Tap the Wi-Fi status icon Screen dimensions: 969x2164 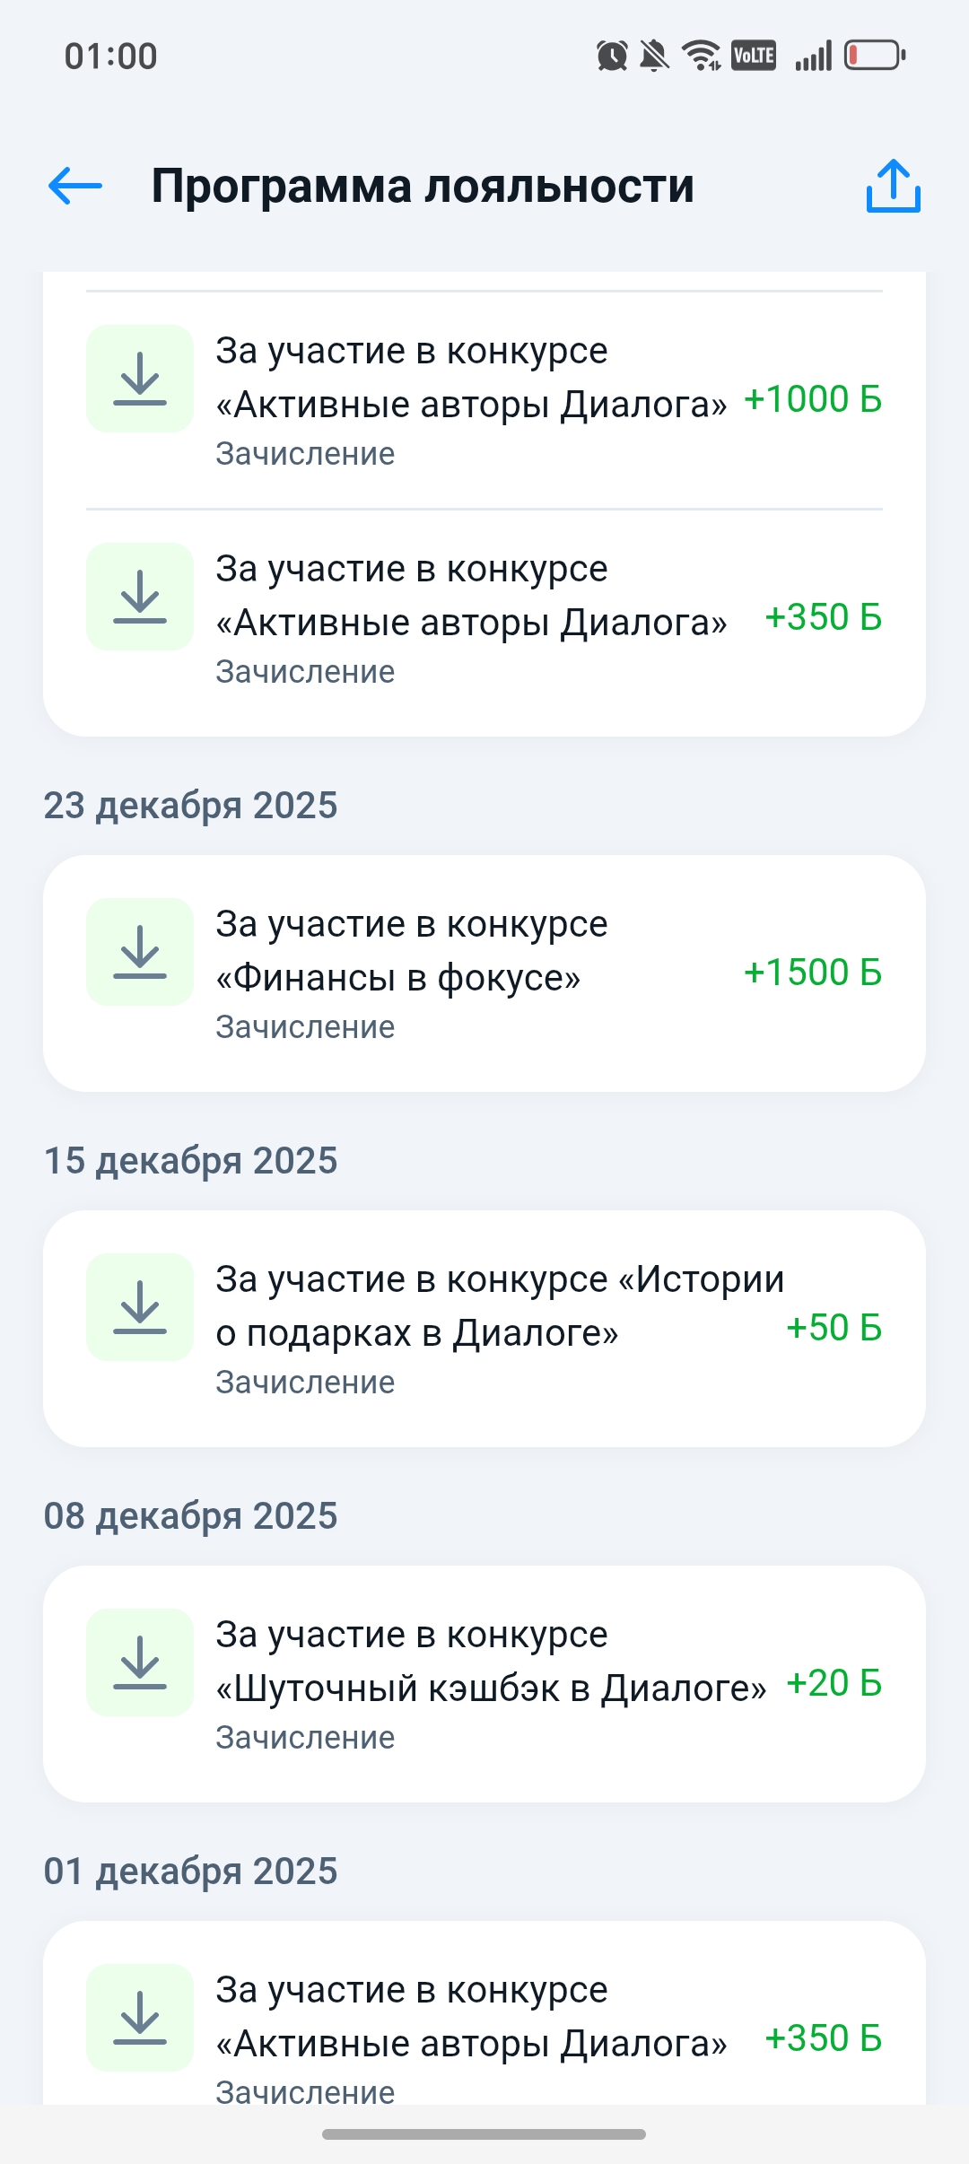pos(701,56)
